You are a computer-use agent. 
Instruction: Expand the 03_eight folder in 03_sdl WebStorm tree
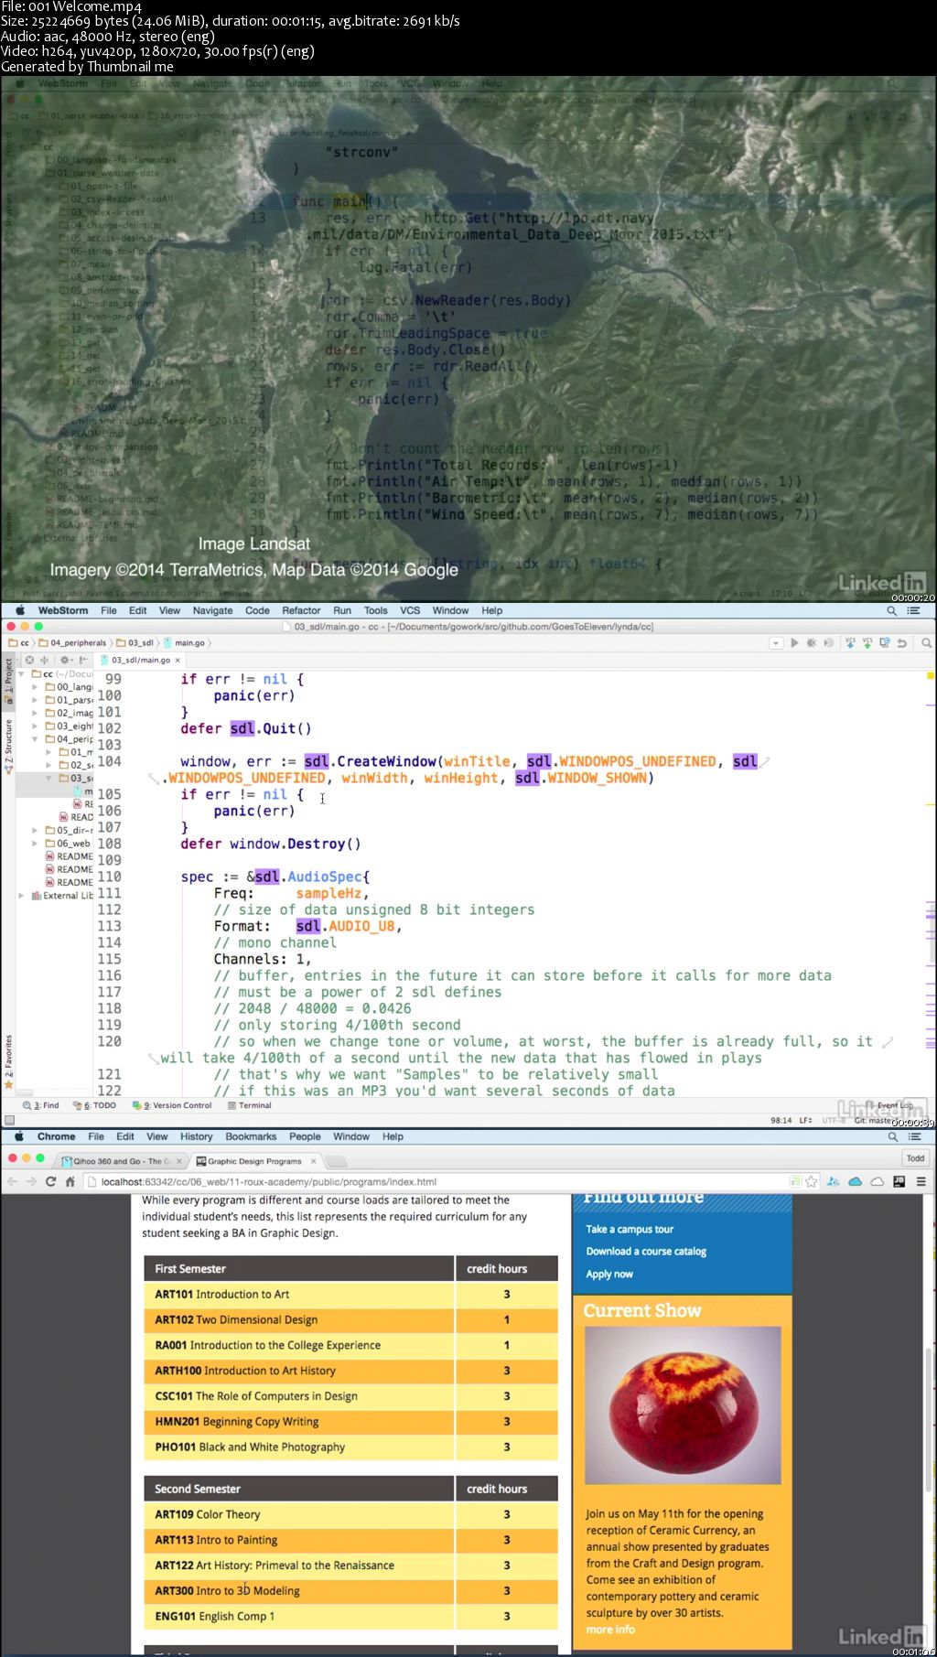click(x=35, y=726)
